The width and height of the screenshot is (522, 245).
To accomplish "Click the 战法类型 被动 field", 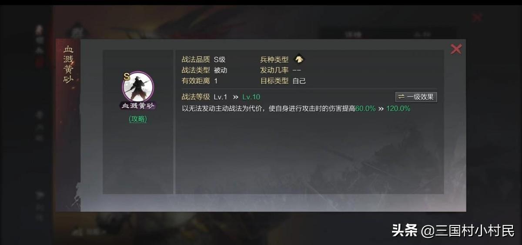I will [x=204, y=70].
